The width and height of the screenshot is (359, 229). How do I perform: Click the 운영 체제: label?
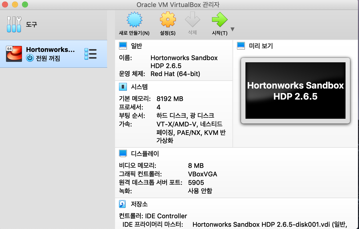132,74
